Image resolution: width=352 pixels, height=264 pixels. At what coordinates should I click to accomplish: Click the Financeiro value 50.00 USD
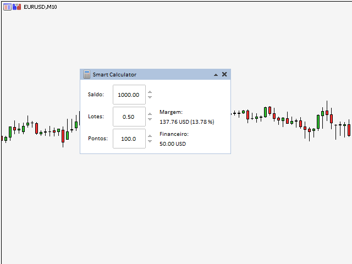click(x=173, y=144)
